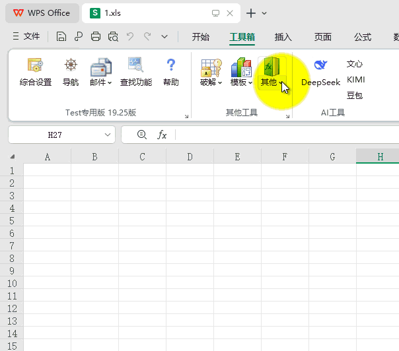
Task: Open the 文件 menu
Action: 26,37
